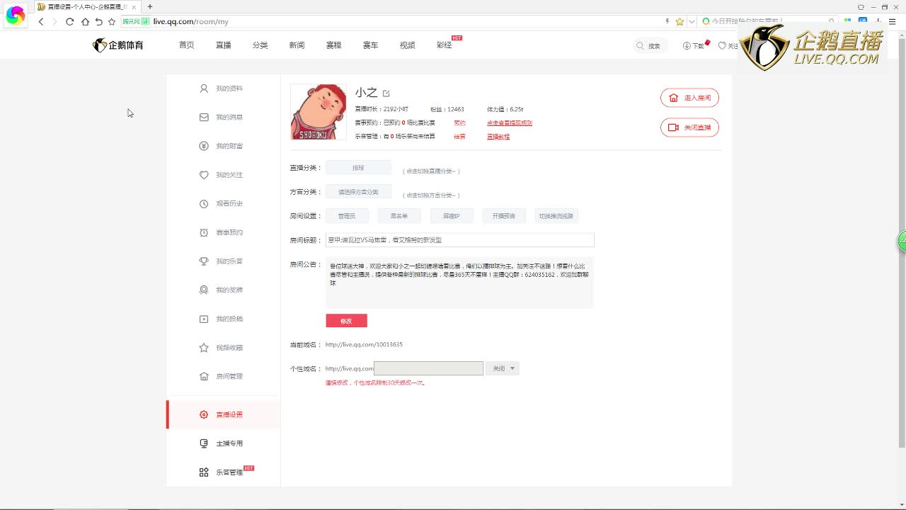Image resolution: width=906 pixels, height=510 pixels.
Task: Open 我的资料 profile icon in sidebar
Action: coord(204,89)
